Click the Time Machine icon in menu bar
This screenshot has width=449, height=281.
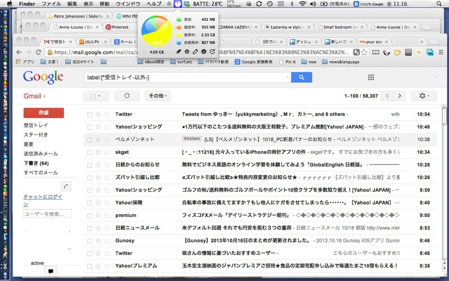pyautogui.click(x=269, y=4)
